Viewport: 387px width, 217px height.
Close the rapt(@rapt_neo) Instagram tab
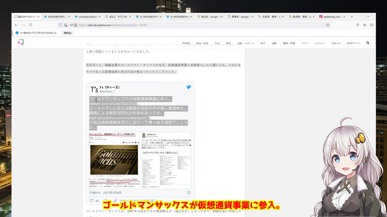pyautogui.click(x=344, y=17)
